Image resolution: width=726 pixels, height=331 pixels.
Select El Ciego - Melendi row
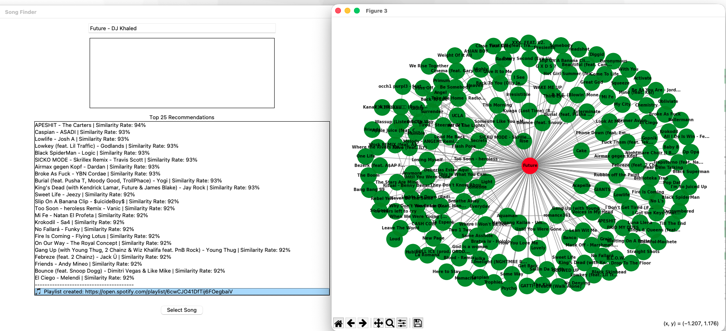tap(182, 278)
